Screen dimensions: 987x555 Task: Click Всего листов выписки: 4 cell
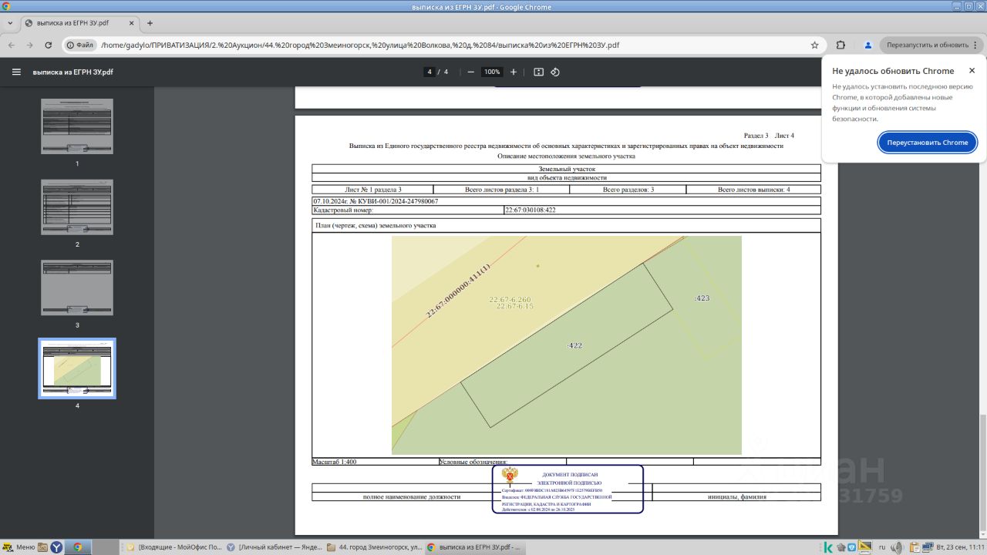coord(753,189)
